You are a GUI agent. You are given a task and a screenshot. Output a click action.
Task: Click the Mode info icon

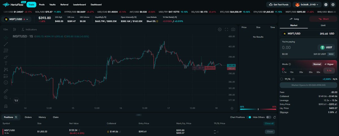290,64
